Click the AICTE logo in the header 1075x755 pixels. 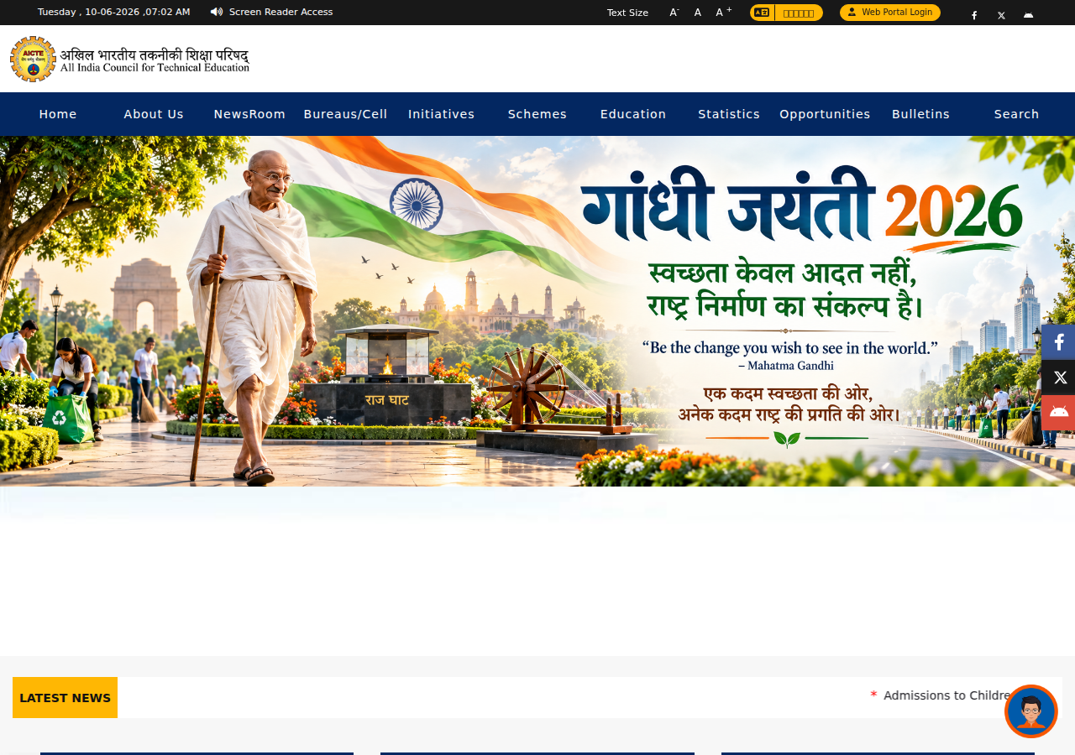point(129,59)
